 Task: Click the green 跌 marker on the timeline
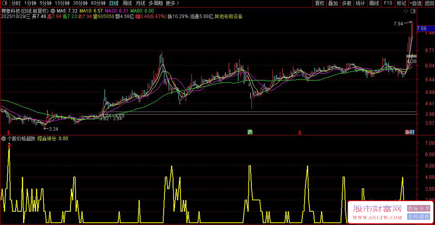tap(250, 132)
